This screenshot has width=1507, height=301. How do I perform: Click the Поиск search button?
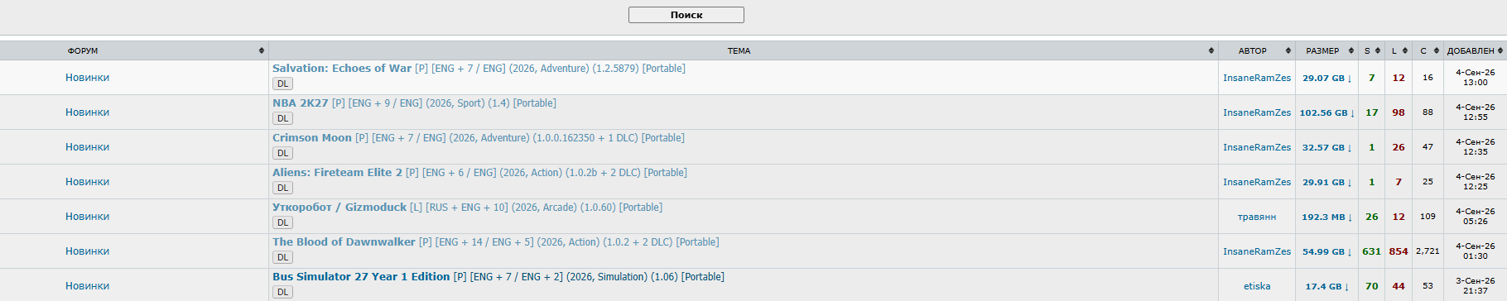click(686, 15)
